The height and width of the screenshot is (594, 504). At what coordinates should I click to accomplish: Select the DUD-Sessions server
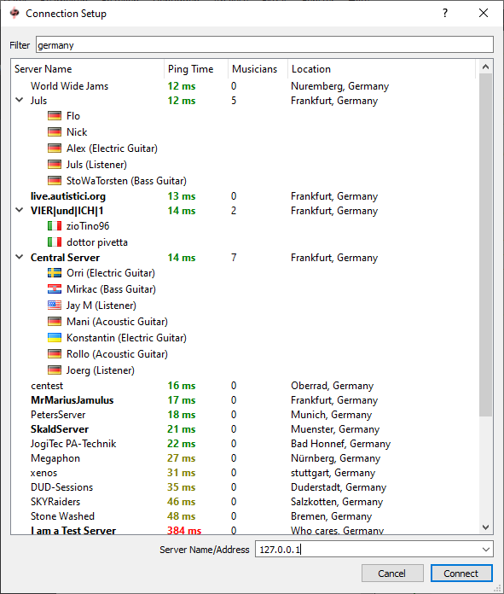tap(243, 487)
